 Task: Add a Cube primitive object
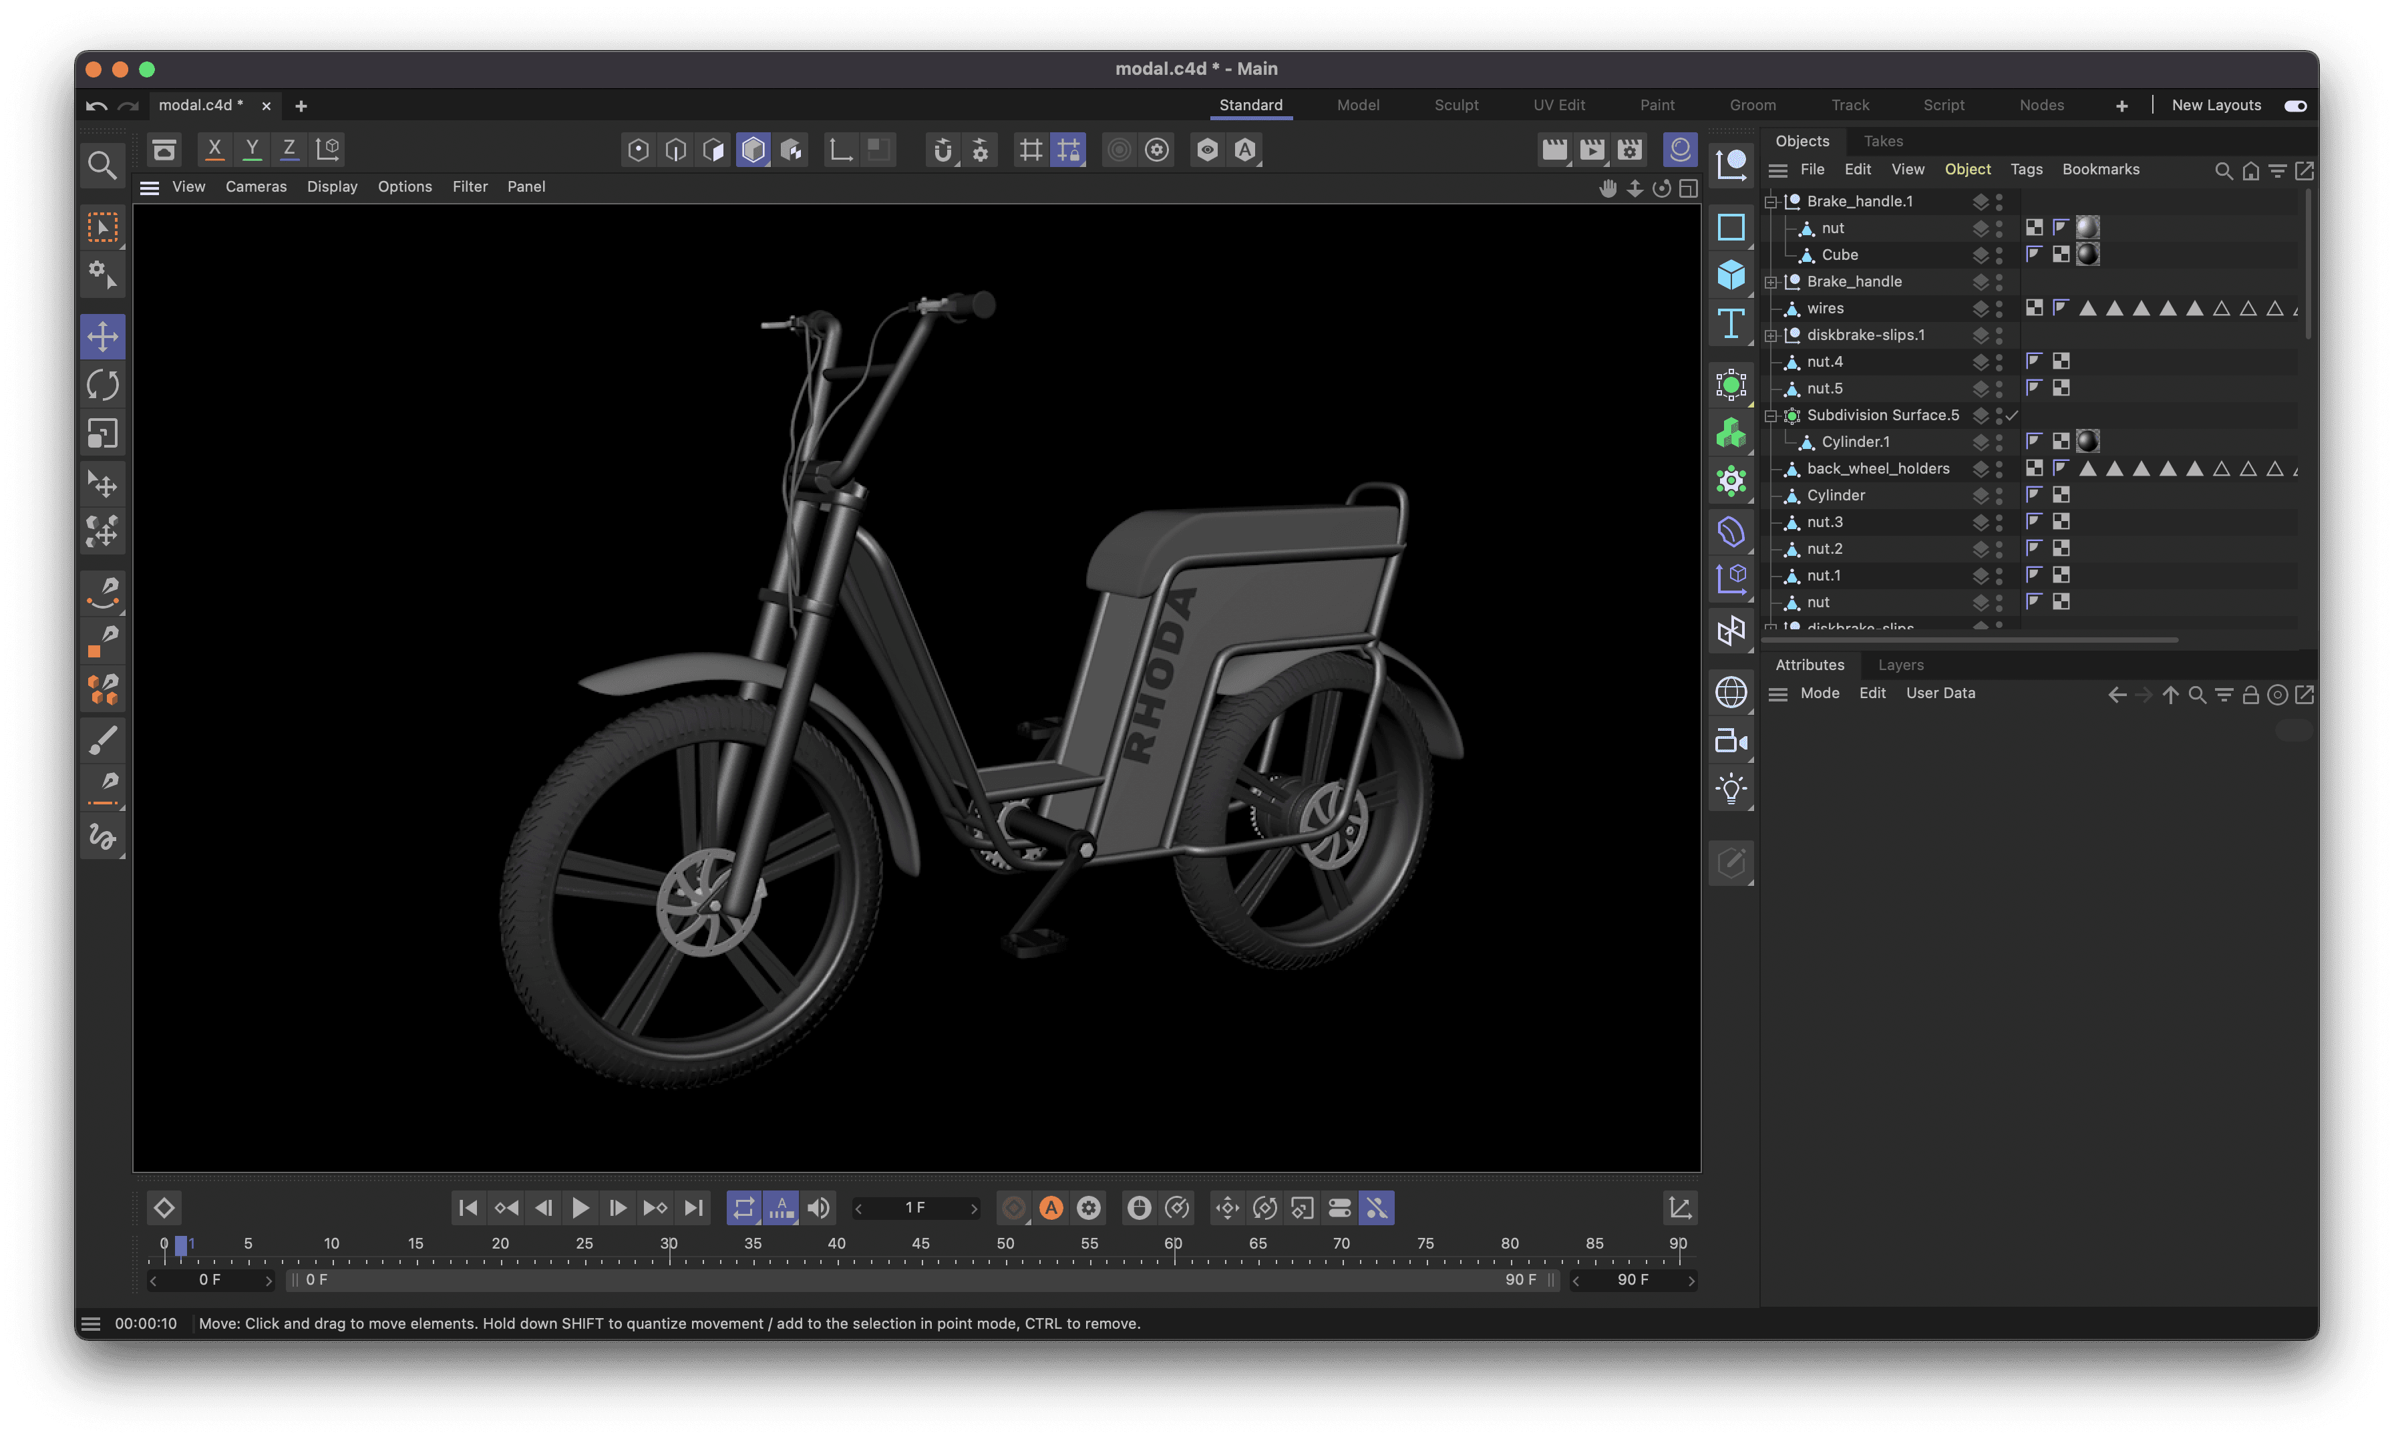click(x=1731, y=275)
